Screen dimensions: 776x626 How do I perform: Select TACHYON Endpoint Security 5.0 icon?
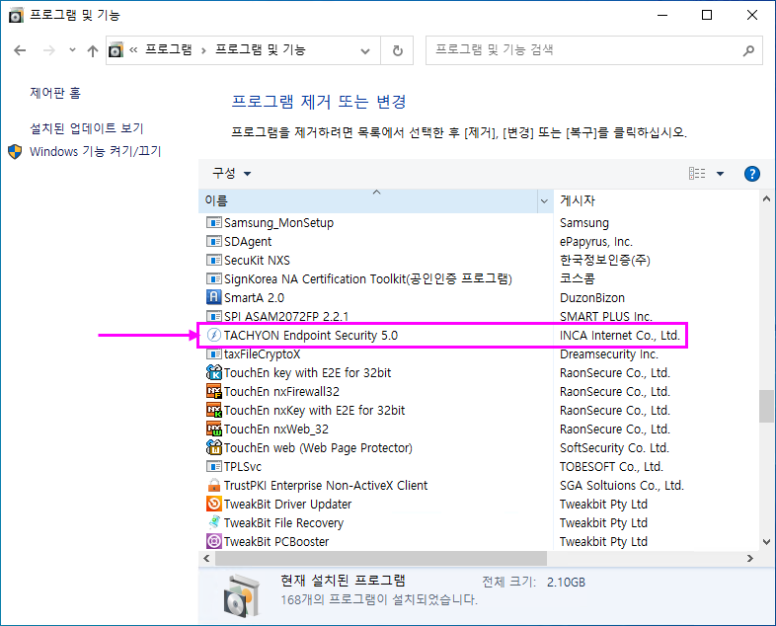click(x=214, y=335)
